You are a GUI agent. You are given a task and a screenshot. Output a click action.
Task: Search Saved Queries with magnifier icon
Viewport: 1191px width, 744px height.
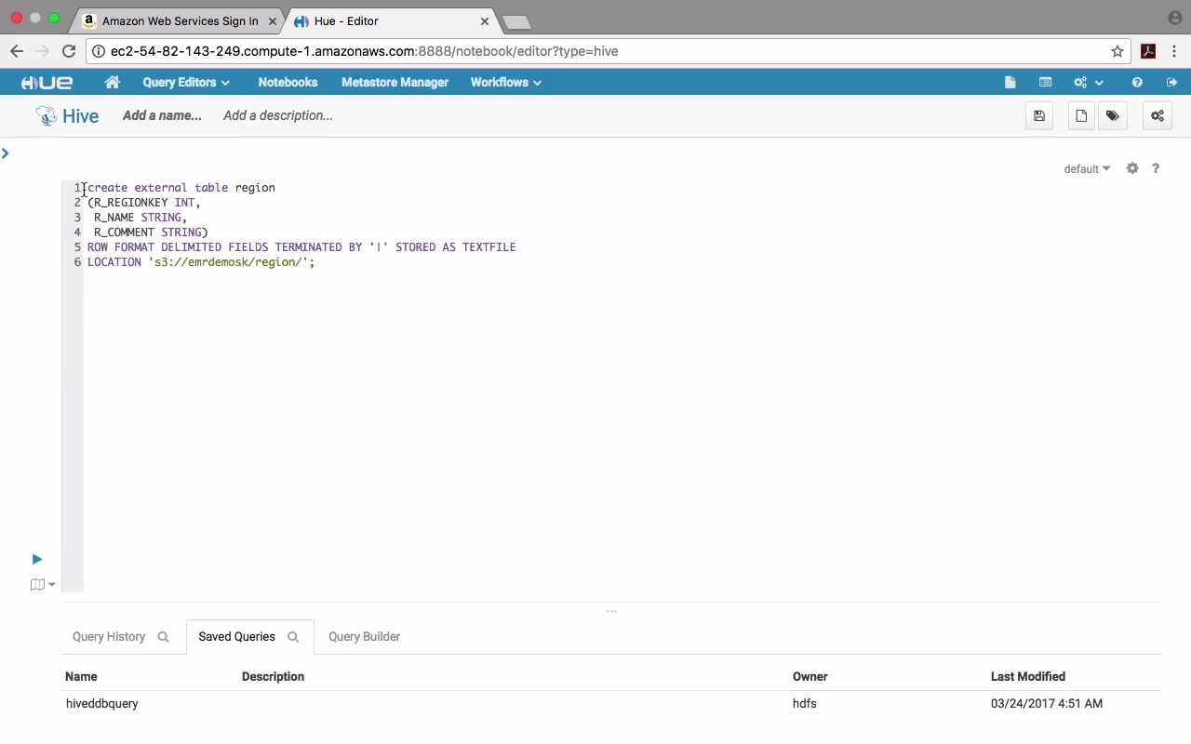point(293,637)
